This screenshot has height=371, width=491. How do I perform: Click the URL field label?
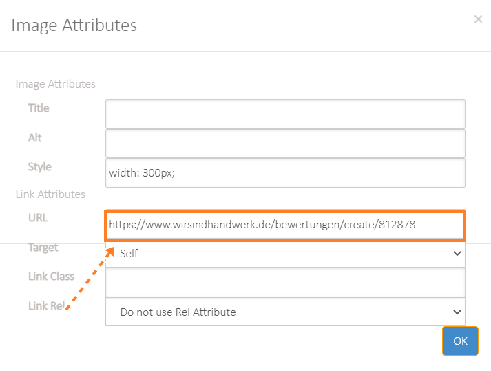pyautogui.click(x=38, y=218)
